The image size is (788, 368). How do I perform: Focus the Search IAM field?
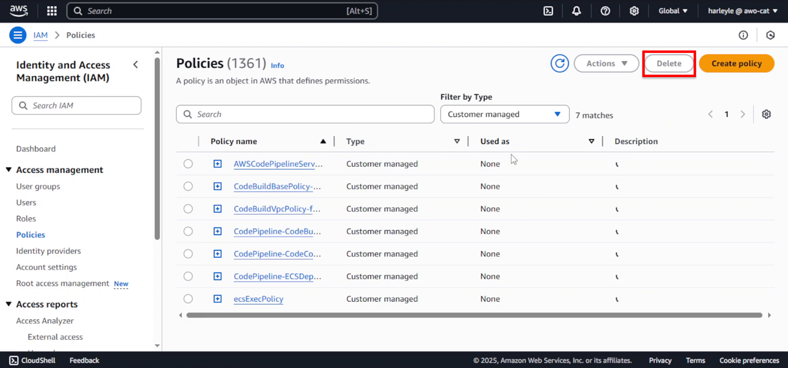pyautogui.click(x=76, y=106)
